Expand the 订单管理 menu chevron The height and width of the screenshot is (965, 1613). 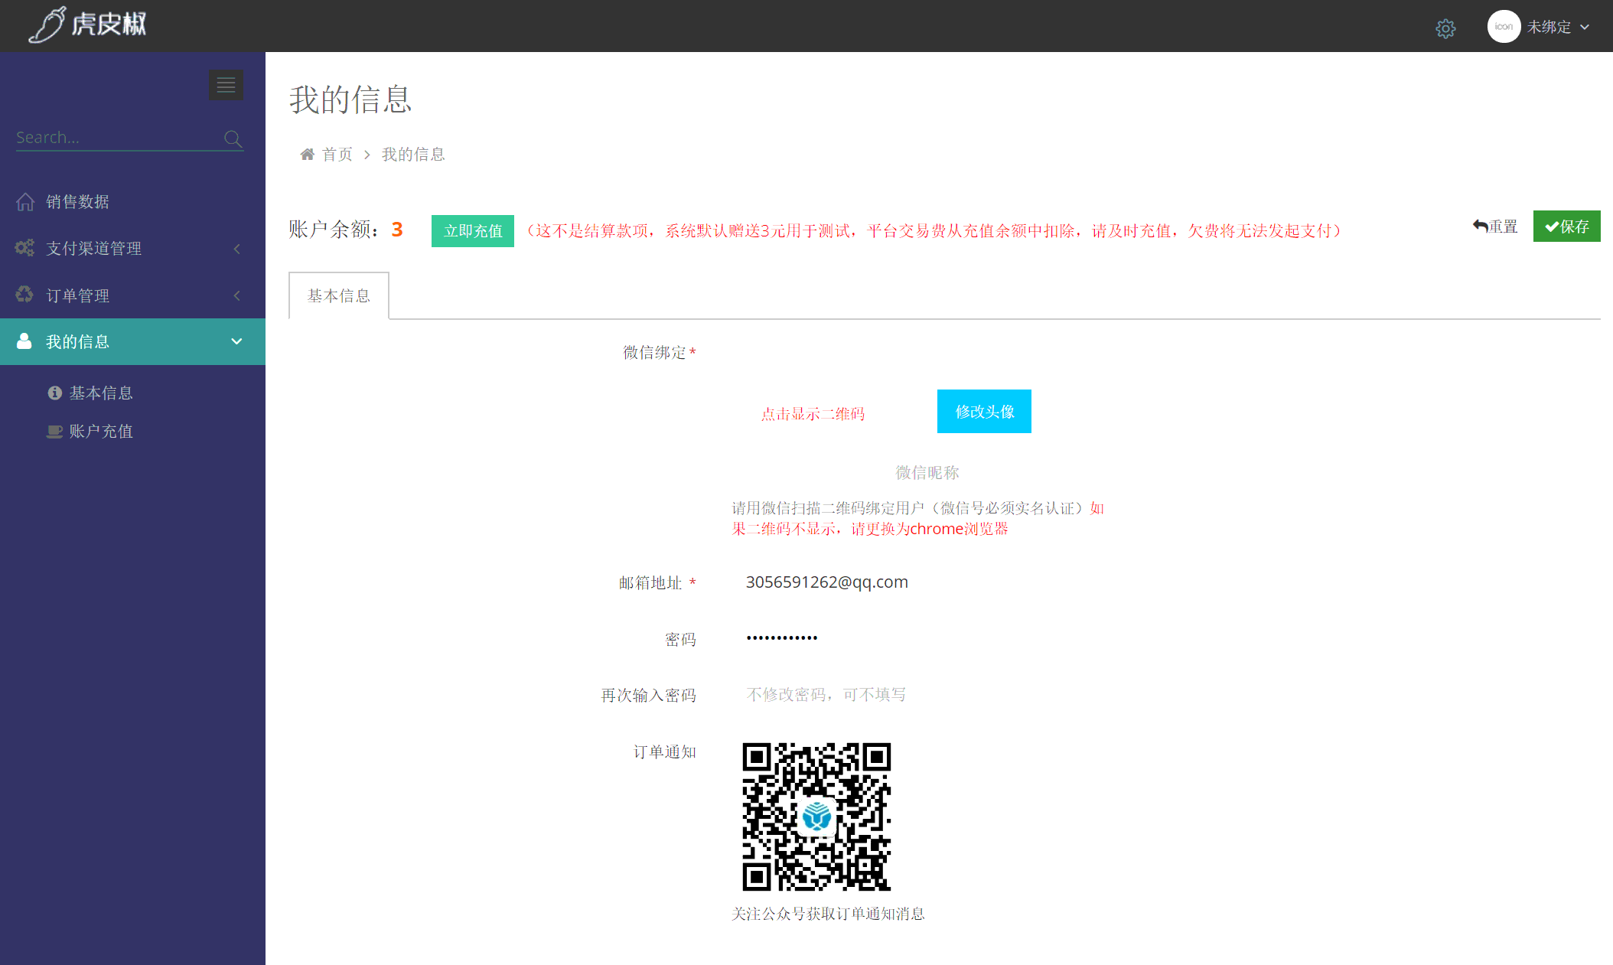[236, 295]
